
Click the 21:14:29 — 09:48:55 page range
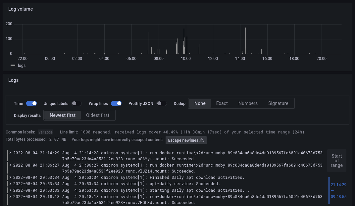pyautogui.click(x=338, y=190)
